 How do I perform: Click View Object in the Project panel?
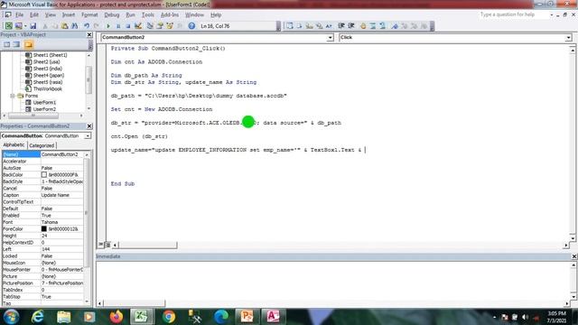click(x=16, y=44)
